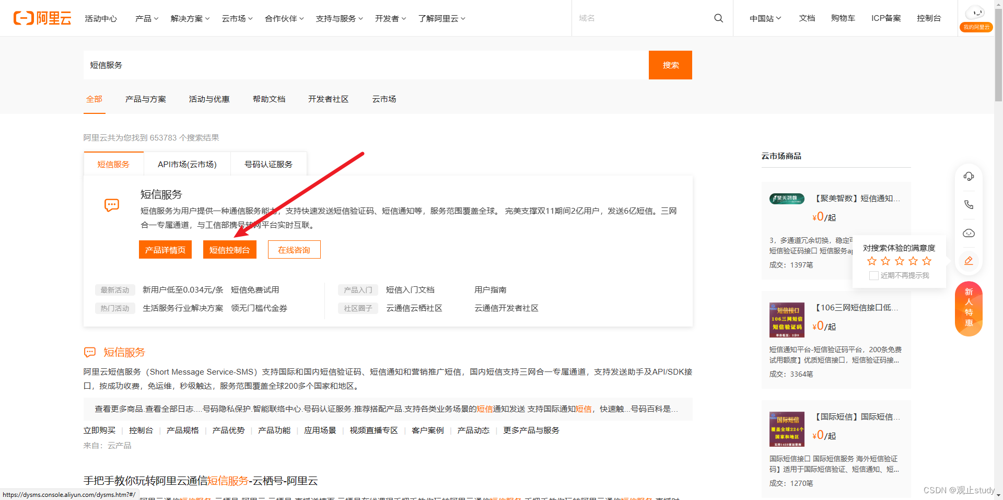The width and height of the screenshot is (1003, 500).
Task: Click the Aliyun logo
Action: coord(42,18)
